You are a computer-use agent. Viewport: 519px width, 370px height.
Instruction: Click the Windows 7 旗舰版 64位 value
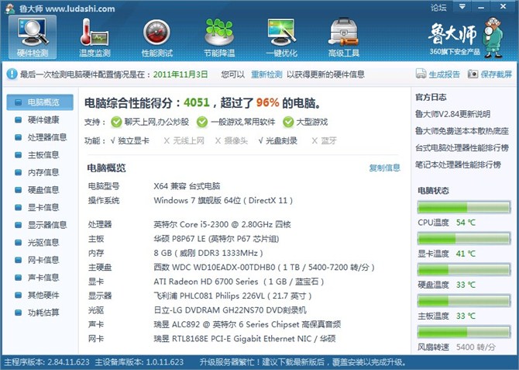223,200
